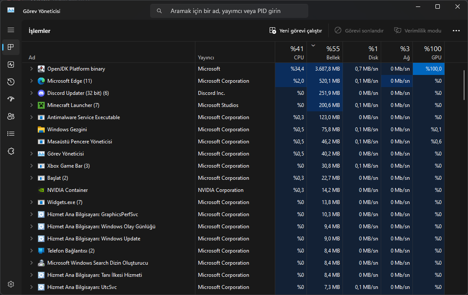This screenshot has height=295, width=468.
Task: Open the Details list sidebar icon
Action: coord(11,134)
